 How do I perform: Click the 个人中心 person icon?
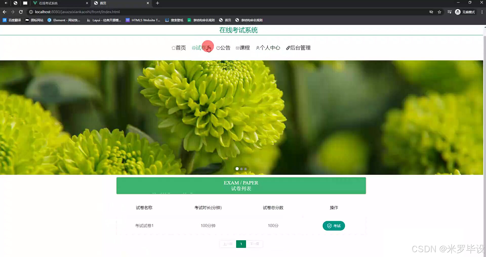coord(258,48)
